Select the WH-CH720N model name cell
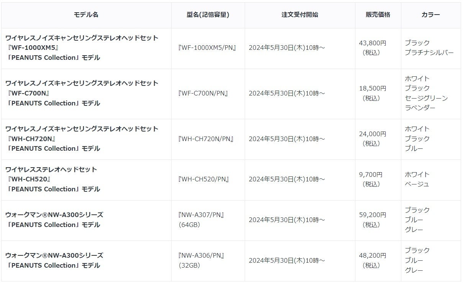463x283 pixels. tap(82, 138)
